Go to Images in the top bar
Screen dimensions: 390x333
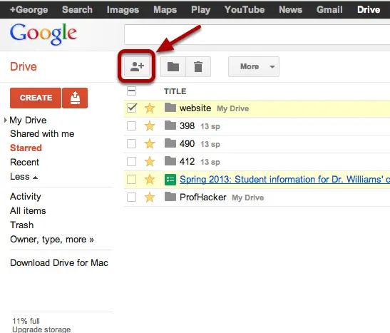pos(123,10)
